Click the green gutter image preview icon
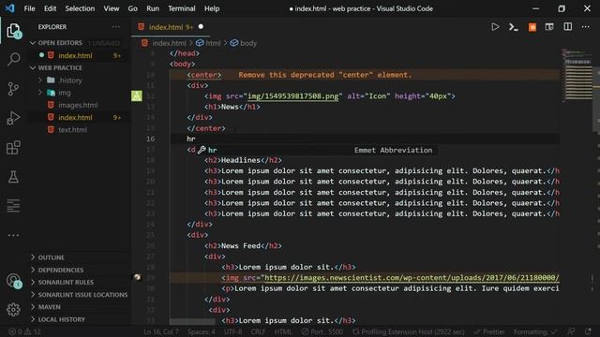 pos(137,95)
